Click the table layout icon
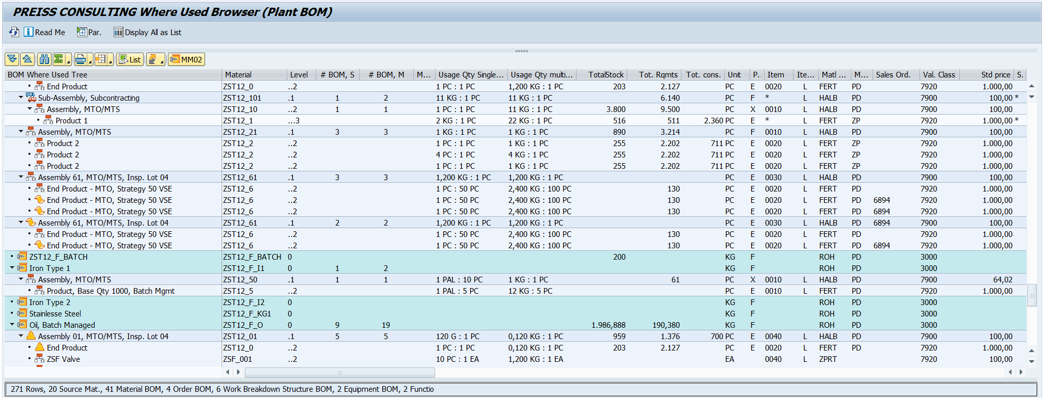 [101, 59]
